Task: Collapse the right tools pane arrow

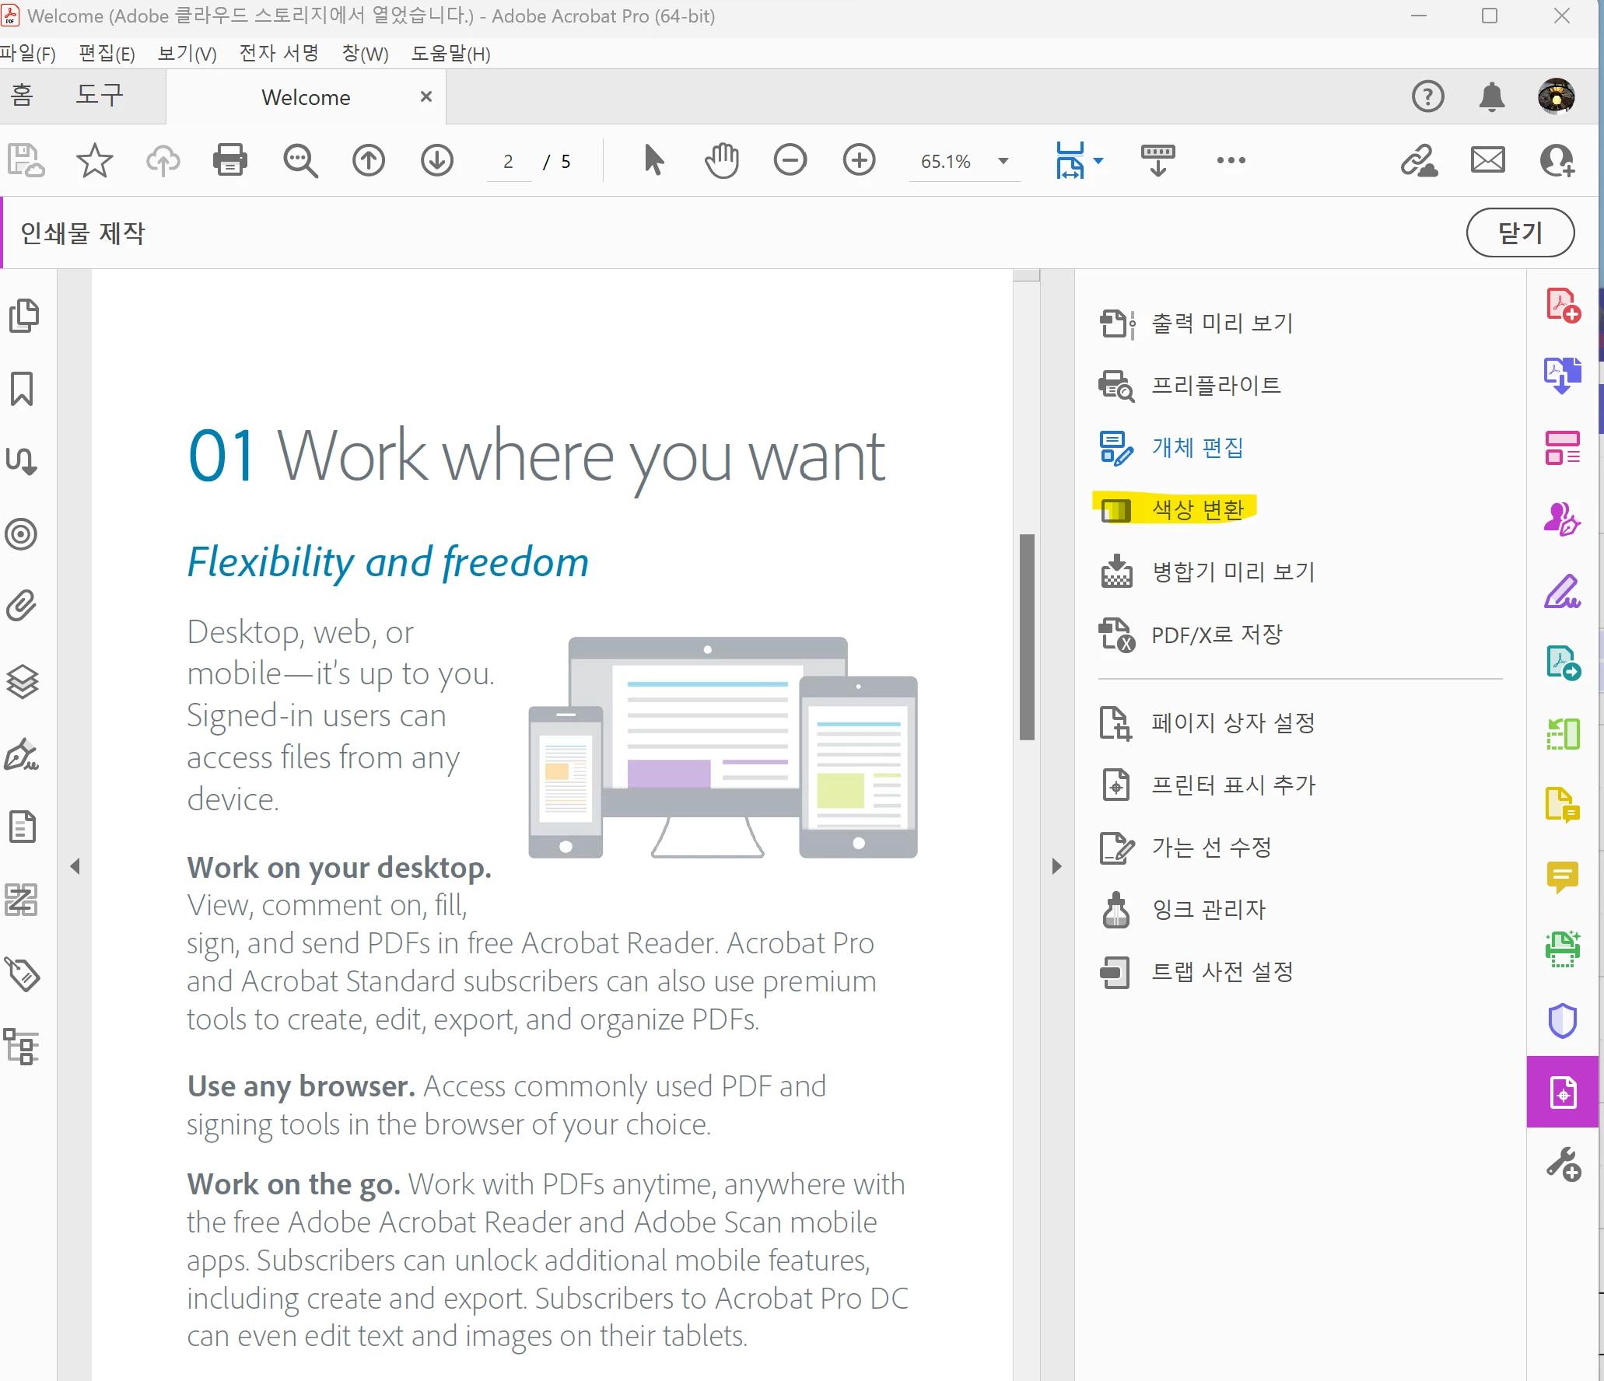Action: 1056,866
